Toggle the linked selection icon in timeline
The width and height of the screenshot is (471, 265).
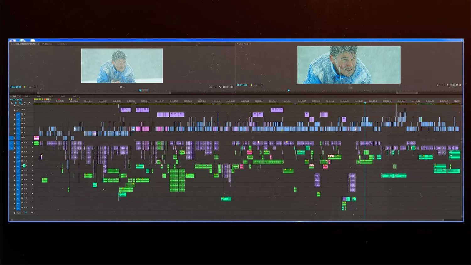click(20, 103)
